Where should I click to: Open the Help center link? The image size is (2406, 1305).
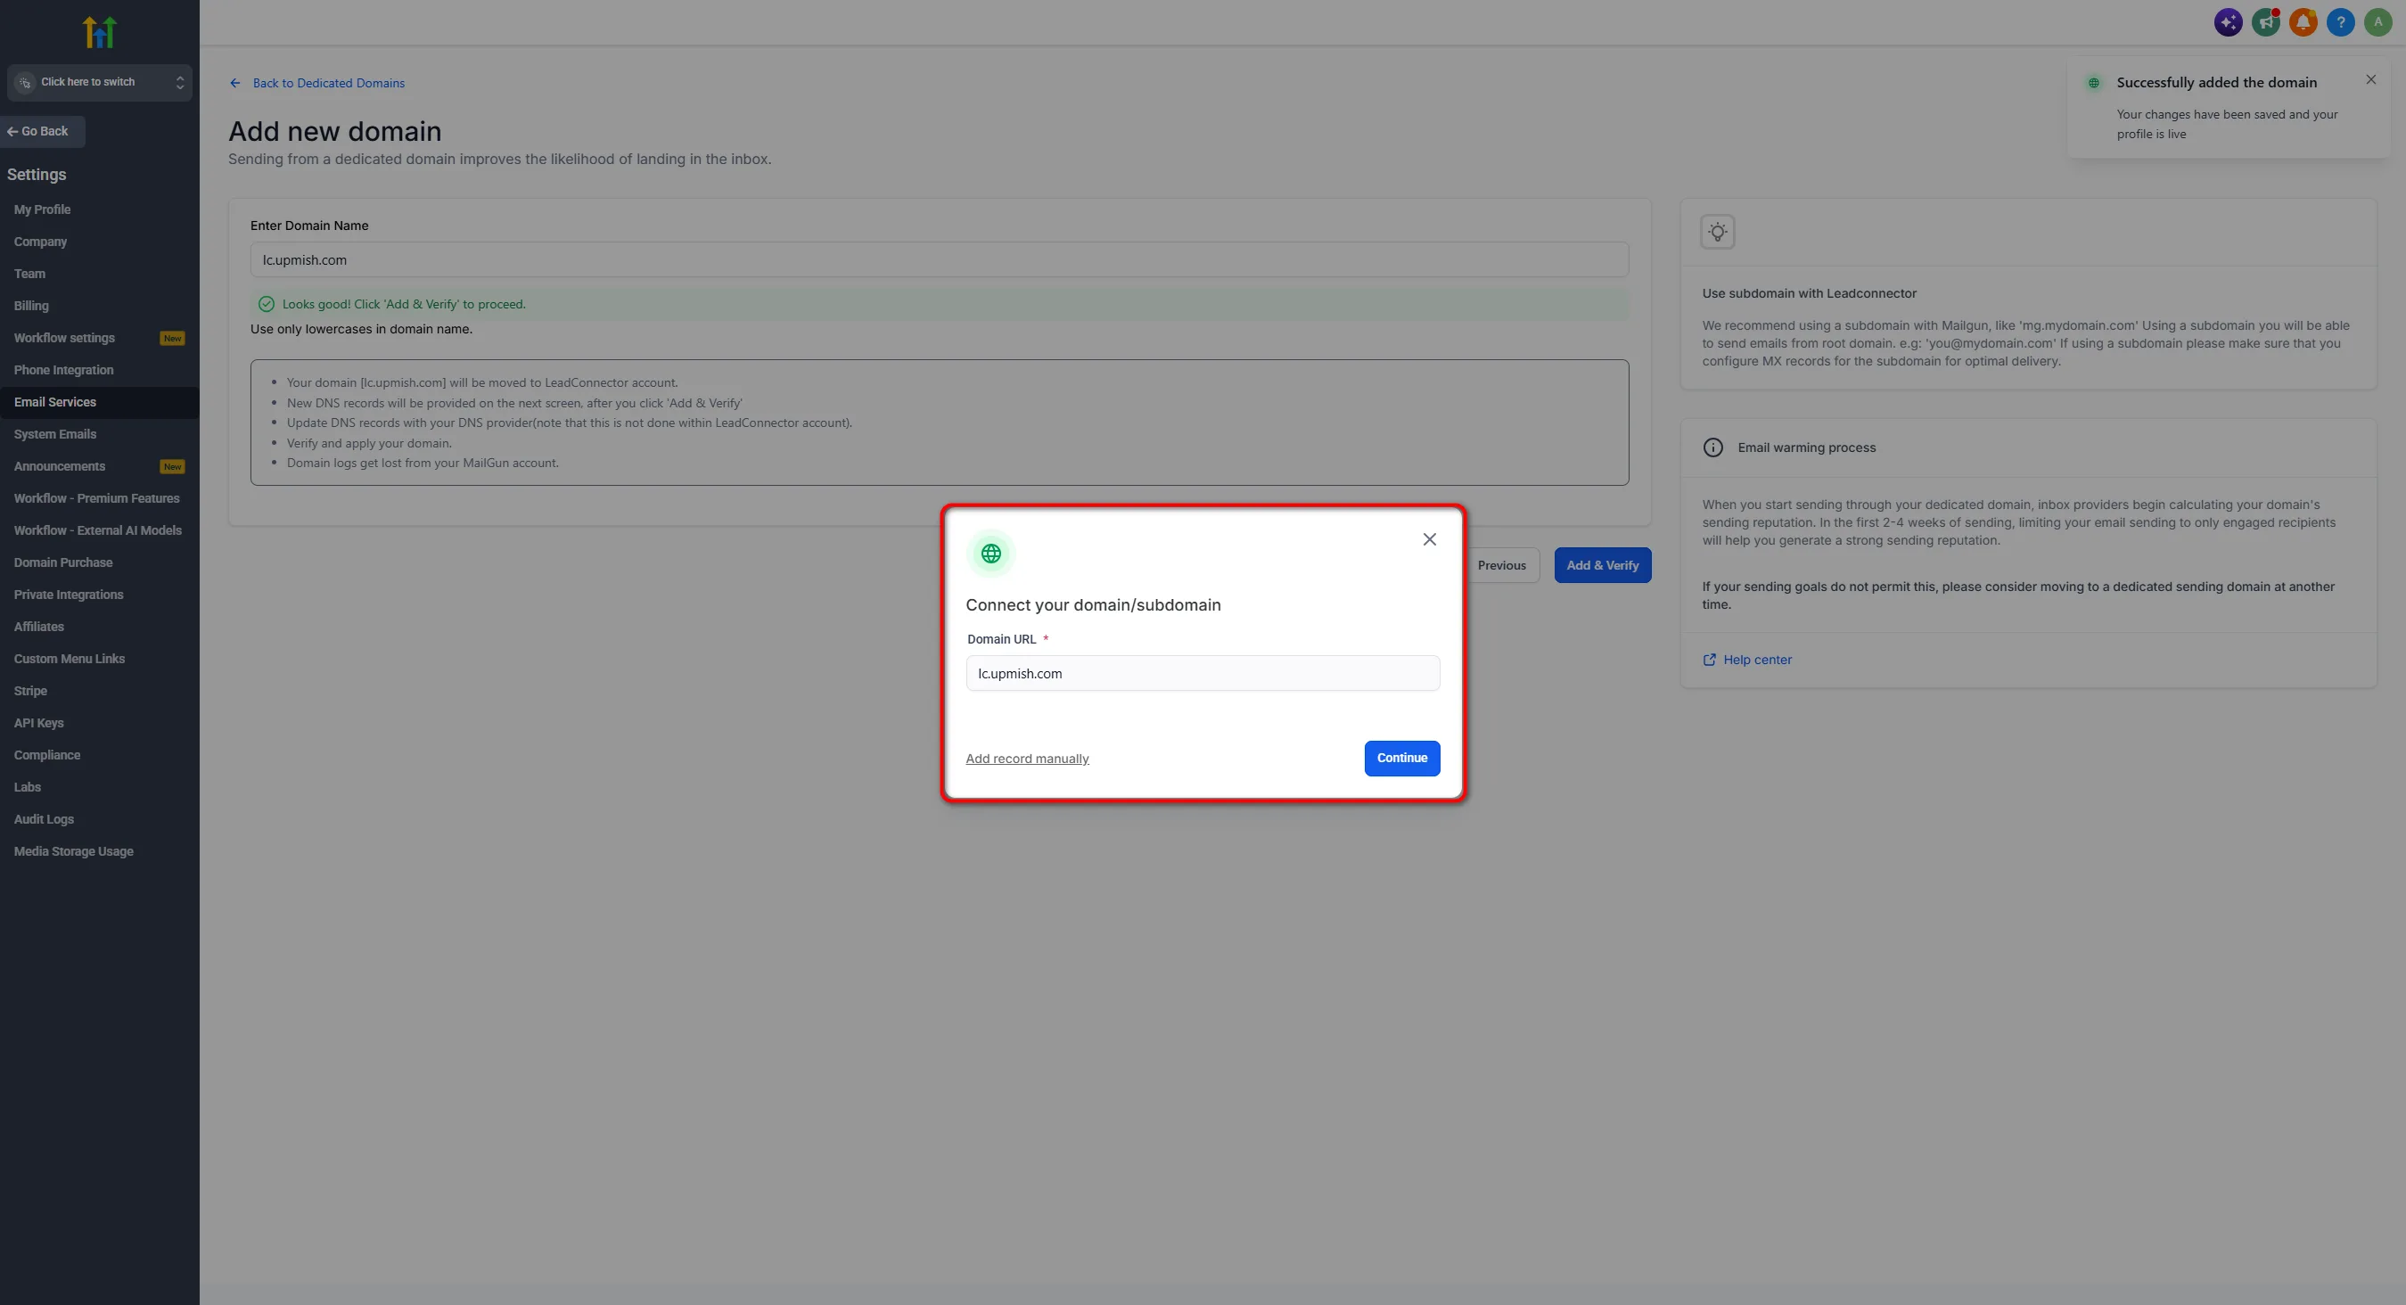pos(1747,660)
